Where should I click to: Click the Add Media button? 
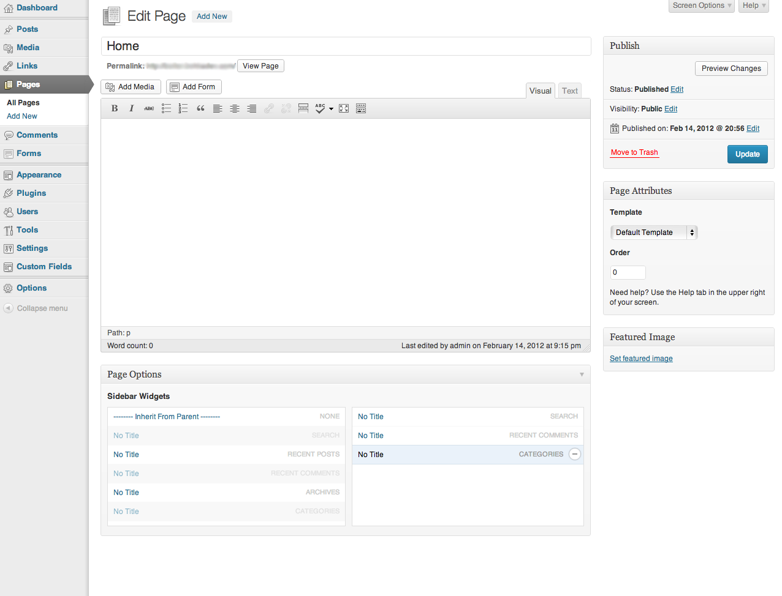point(131,87)
